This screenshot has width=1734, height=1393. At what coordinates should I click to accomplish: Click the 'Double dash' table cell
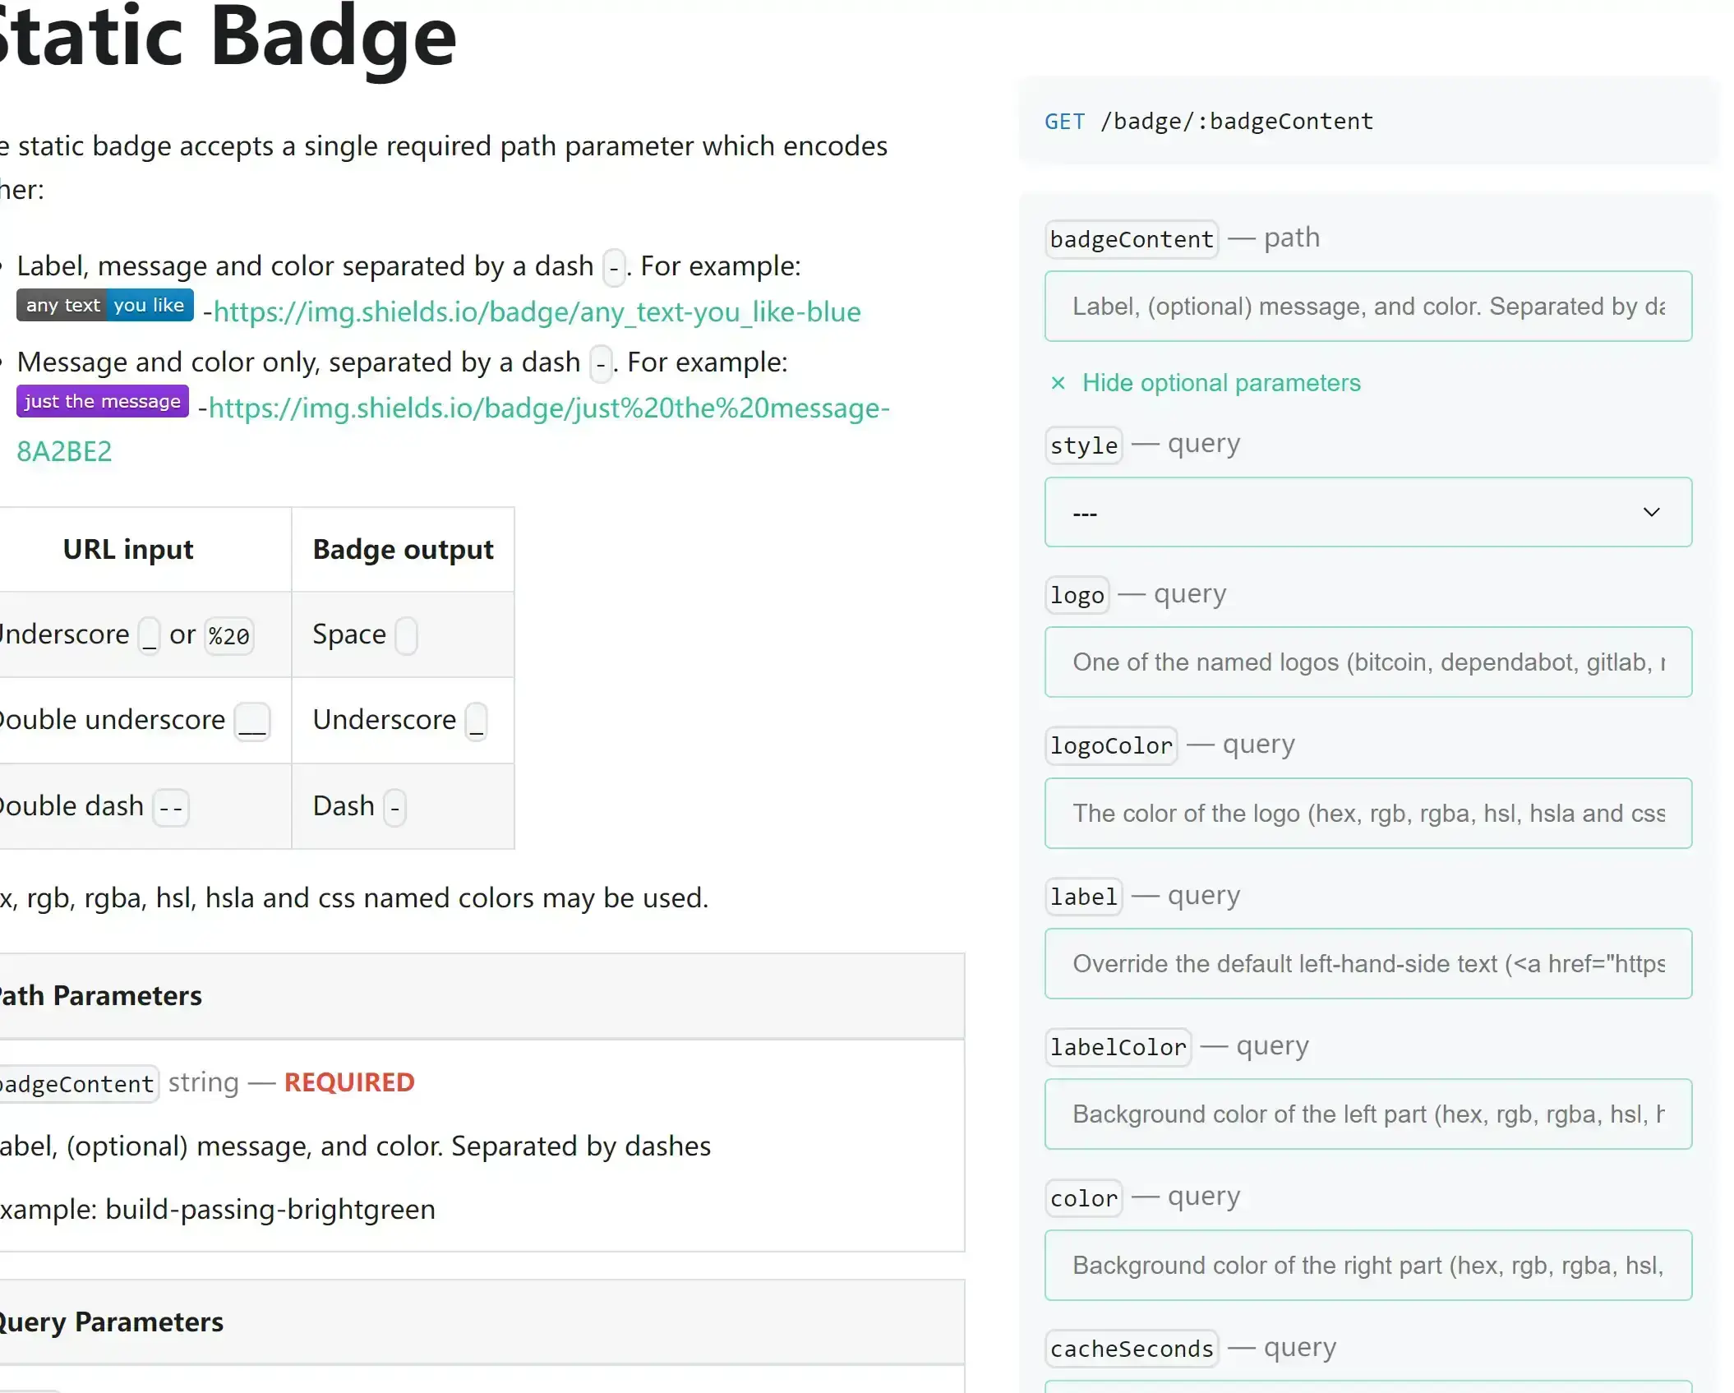(x=145, y=806)
